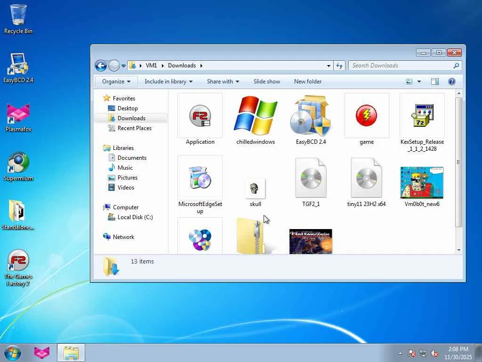
Task: Click the taskbar clock showing 2:08 PM
Action: click(458, 353)
